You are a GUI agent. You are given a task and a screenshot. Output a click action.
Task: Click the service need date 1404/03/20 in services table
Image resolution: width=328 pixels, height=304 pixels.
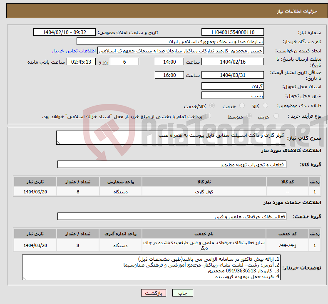tap(35, 245)
